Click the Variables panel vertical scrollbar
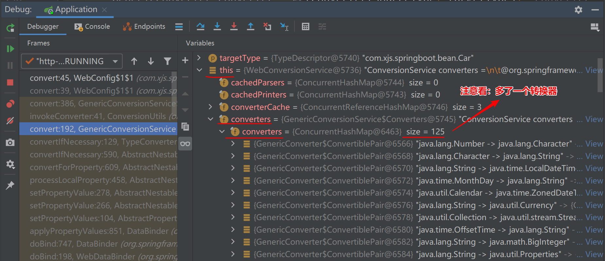Viewport: 605px width, 261px height. [600, 75]
